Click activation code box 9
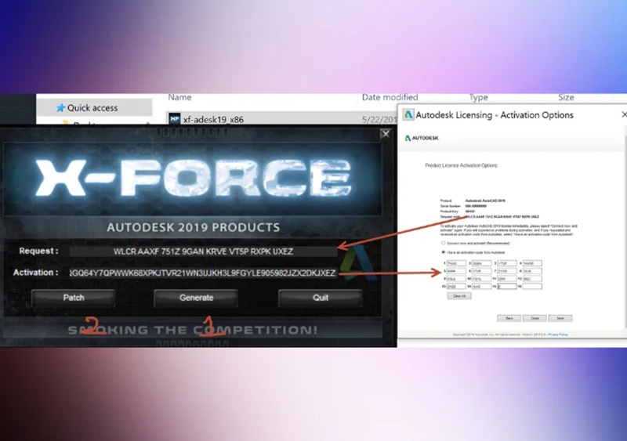Image resolution: width=627 pixels, height=441 pixels. pyautogui.click(x=456, y=279)
